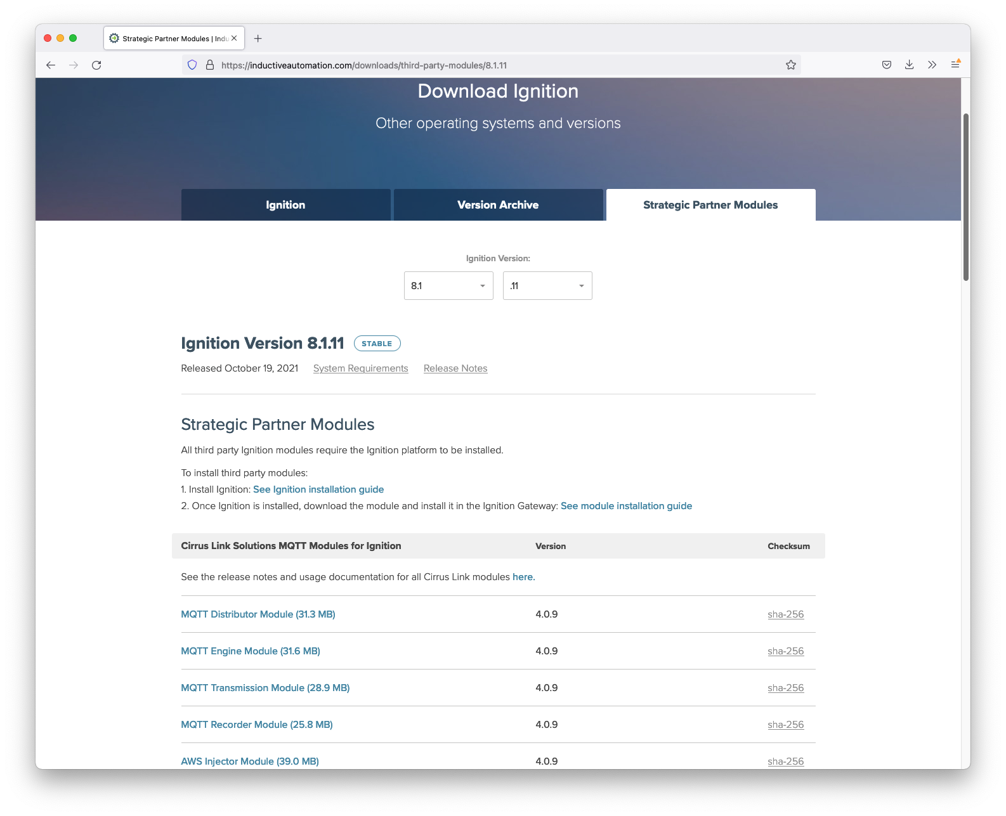
Task: View site security lock information
Action: click(210, 65)
